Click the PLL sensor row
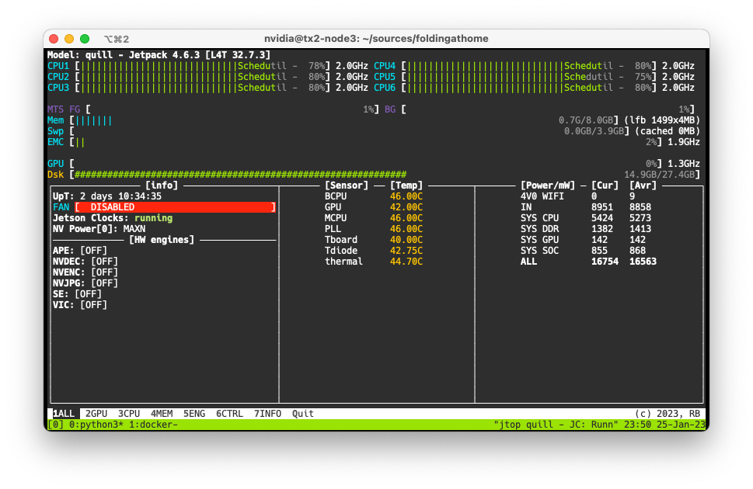The height and width of the screenshot is (489, 753). [x=374, y=229]
